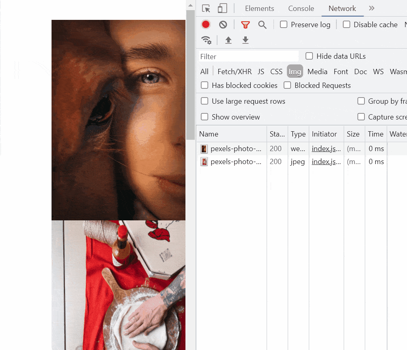
Task: Click the import HAR upload arrow icon
Action: (x=228, y=40)
